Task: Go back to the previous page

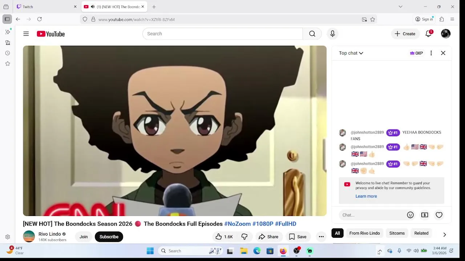Action: point(18,19)
